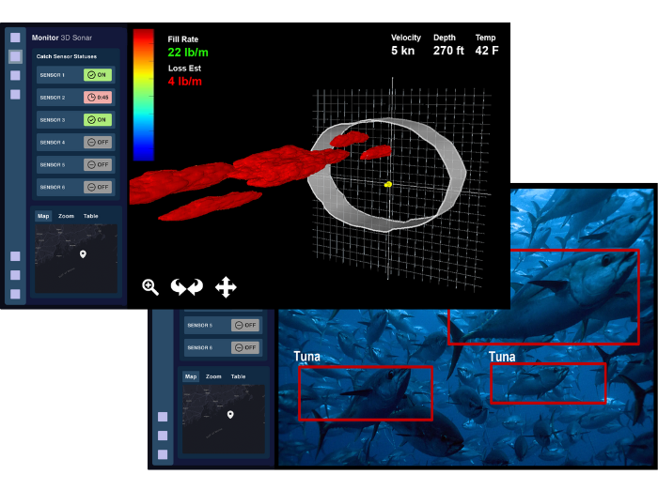Click the double curved arrows rotate icon

(x=186, y=287)
